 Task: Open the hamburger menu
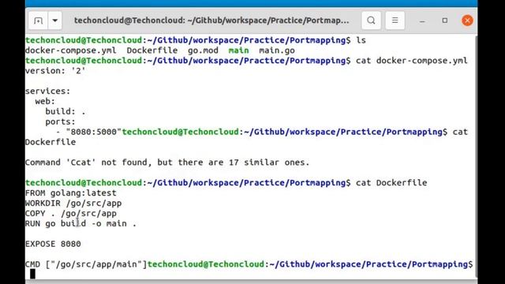(x=395, y=21)
